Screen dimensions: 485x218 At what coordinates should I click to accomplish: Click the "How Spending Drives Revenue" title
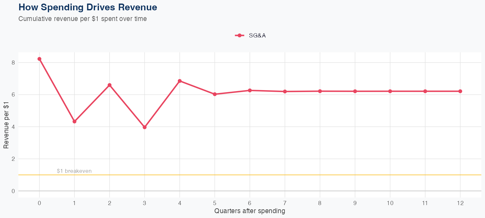pyautogui.click(x=88, y=7)
